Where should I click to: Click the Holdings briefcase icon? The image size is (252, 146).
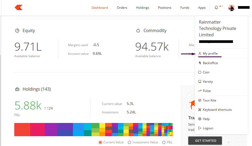click(x=17, y=89)
